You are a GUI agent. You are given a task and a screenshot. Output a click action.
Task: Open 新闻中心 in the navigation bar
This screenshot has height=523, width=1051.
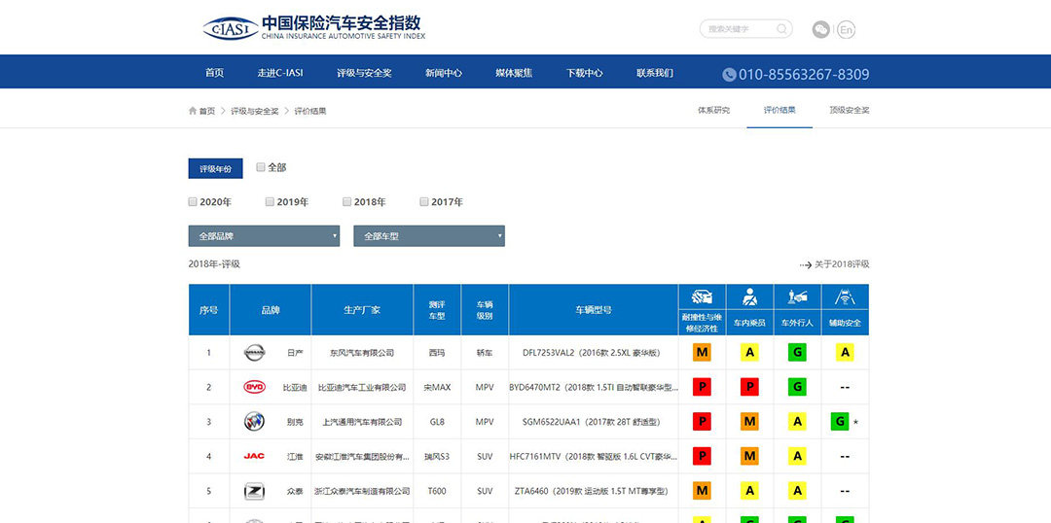click(x=443, y=73)
